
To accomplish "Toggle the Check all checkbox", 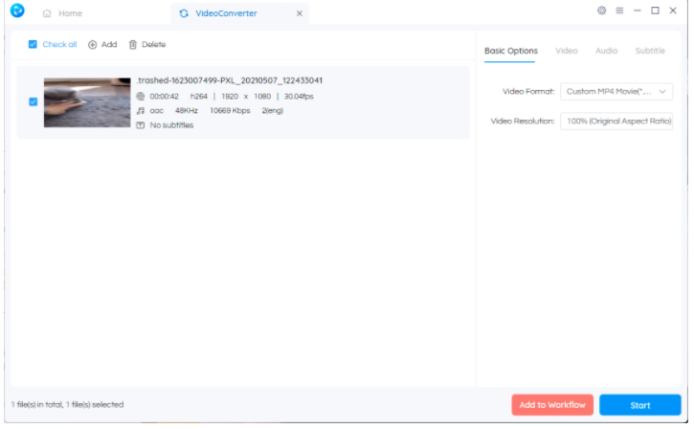I will [33, 44].
